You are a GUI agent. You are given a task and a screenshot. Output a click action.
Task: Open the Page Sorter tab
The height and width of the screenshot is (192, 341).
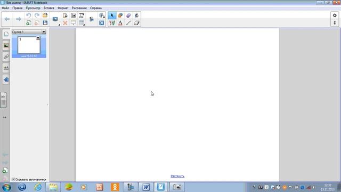click(x=6, y=34)
